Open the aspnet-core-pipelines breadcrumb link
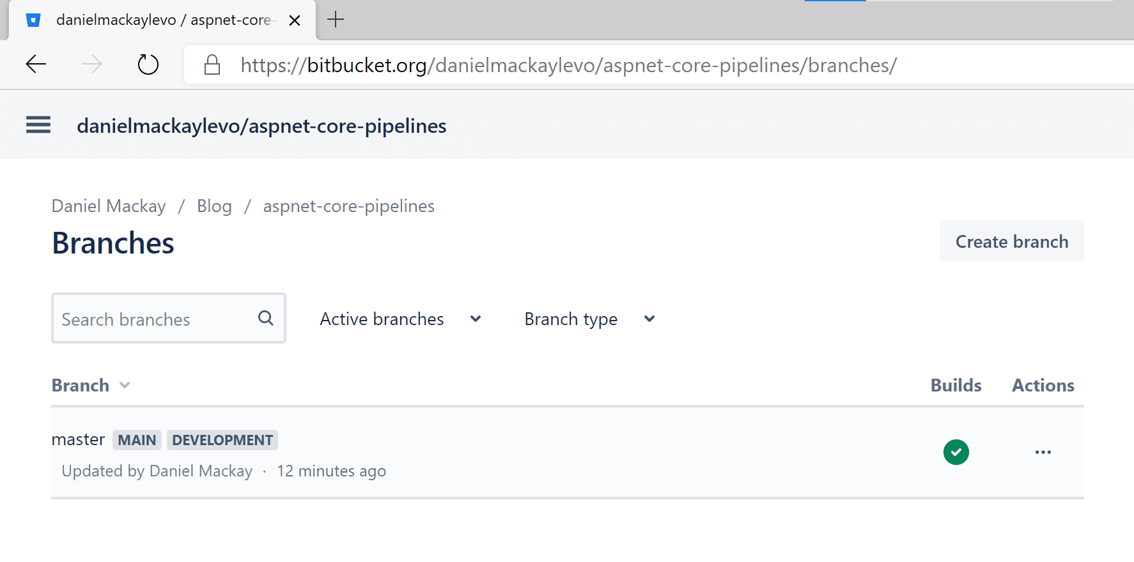Viewport: 1134px width, 562px height. pos(349,206)
